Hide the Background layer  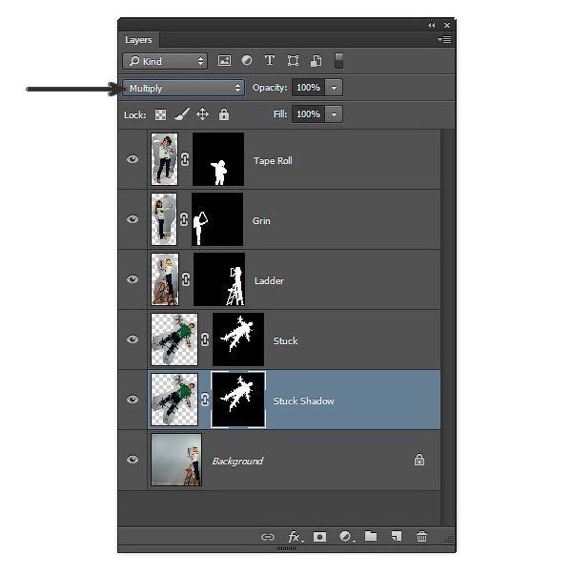(x=133, y=460)
